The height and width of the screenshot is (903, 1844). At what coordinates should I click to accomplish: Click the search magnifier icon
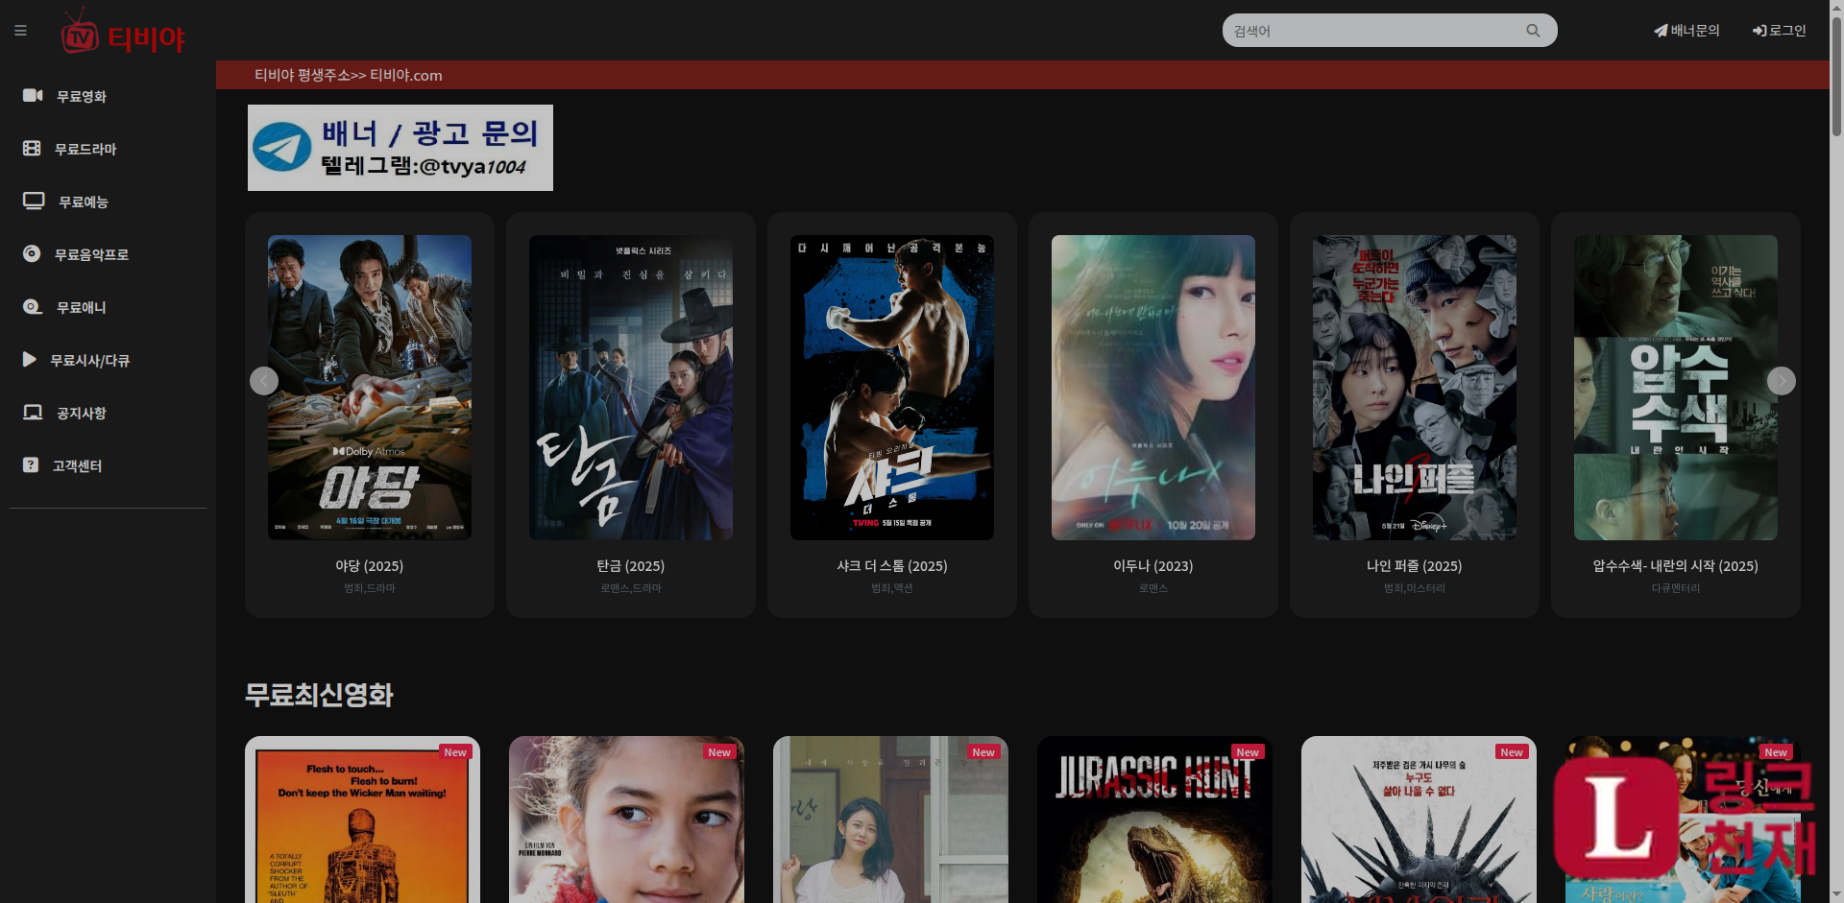pos(1533,31)
